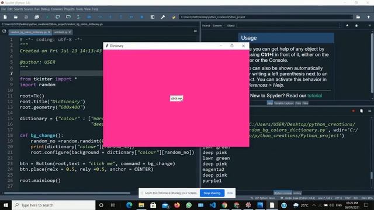Open WhatsApp from the taskbar
Image resolution: width=374 pixels, height=210 pixels.
(x=189, y=205)
